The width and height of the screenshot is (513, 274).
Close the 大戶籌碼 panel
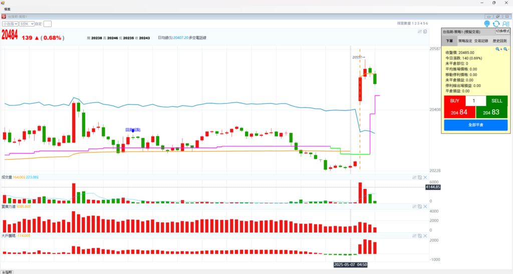[x=425, y=236]
